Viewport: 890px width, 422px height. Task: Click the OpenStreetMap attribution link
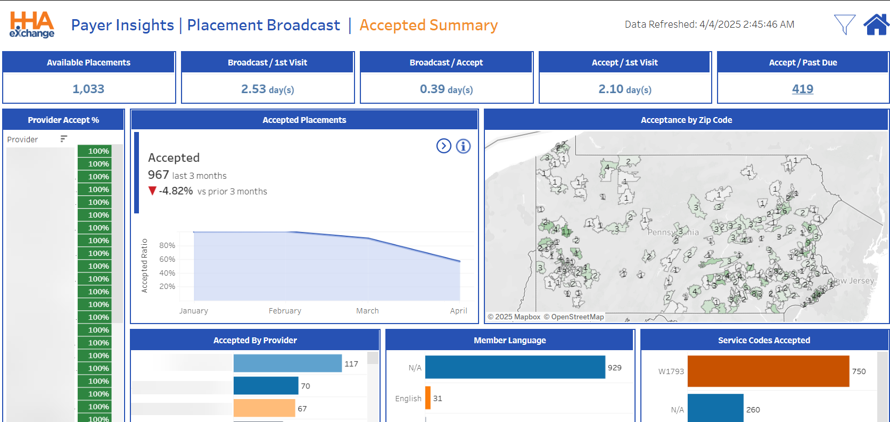click(x=577, y=317)
